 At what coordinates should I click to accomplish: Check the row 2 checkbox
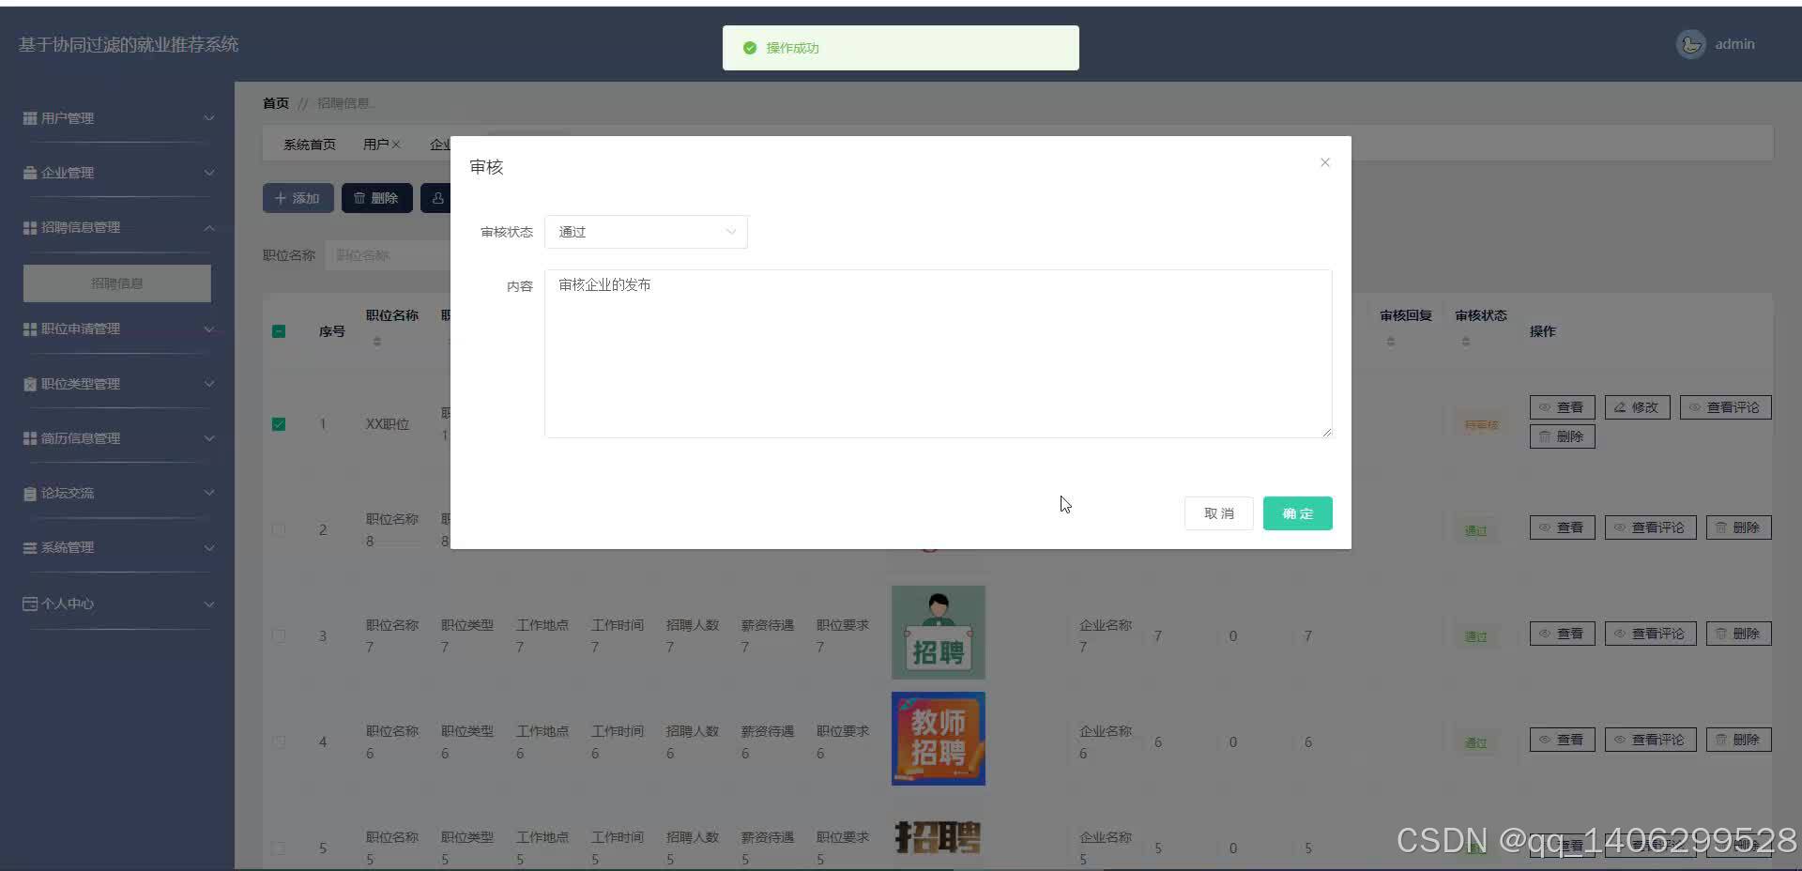pyautogui.click(x=279, y=529)
